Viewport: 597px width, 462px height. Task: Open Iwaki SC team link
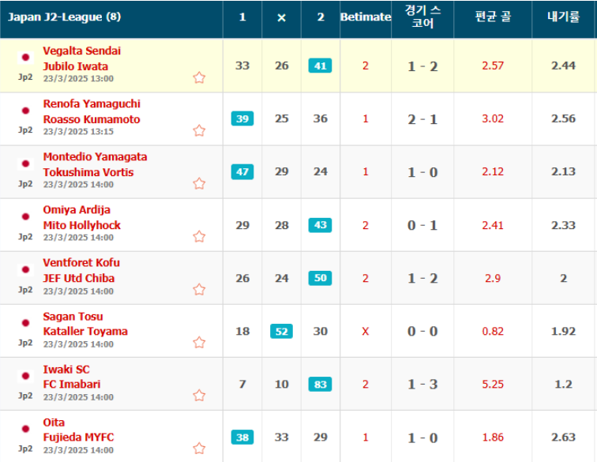coord(66,369)
